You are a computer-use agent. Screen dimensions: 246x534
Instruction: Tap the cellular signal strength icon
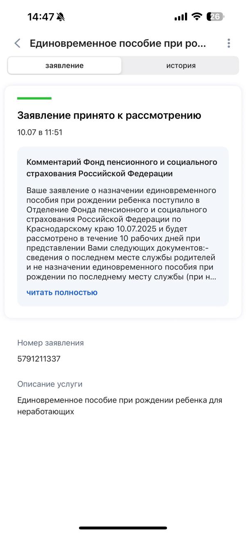click(180, 17)
